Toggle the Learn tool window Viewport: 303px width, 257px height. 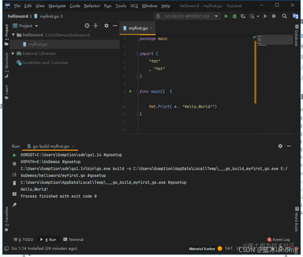tap(7, 92)
